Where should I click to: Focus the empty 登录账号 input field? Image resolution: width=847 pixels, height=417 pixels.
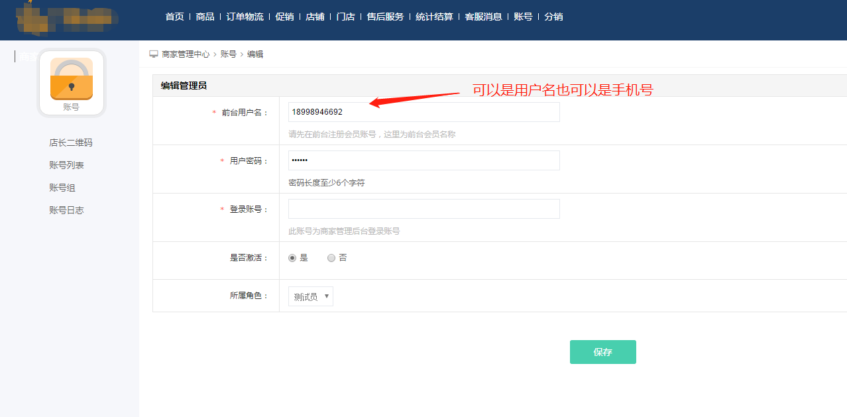[423, 209]
